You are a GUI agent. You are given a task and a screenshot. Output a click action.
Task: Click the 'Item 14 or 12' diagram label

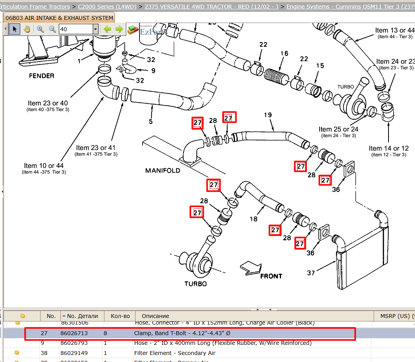click(x=389, y=148)
